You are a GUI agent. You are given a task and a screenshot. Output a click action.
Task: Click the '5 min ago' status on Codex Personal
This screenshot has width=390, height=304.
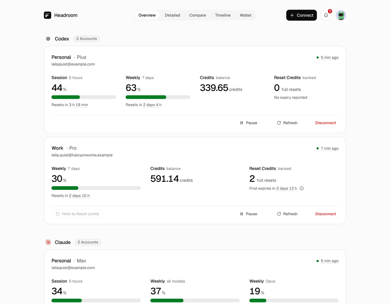[329, 57]
